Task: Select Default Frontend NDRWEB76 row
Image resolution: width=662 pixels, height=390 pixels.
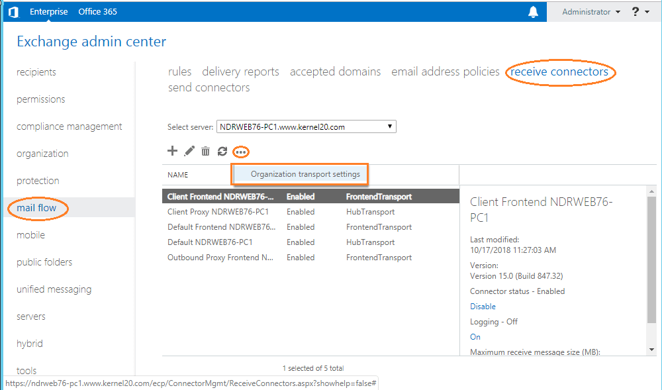Action: (310, 227)
